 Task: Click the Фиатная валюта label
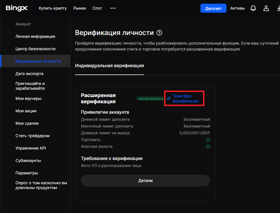97,146
